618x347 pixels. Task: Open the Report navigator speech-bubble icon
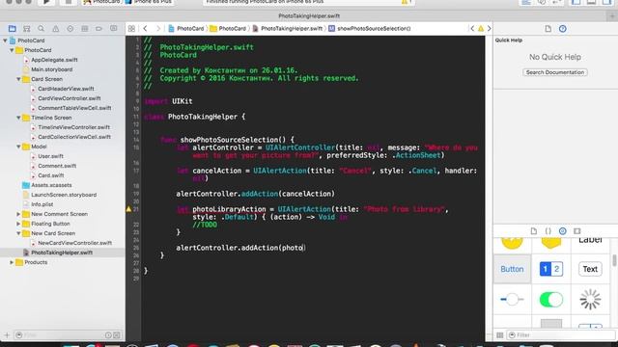click(114, 29)
